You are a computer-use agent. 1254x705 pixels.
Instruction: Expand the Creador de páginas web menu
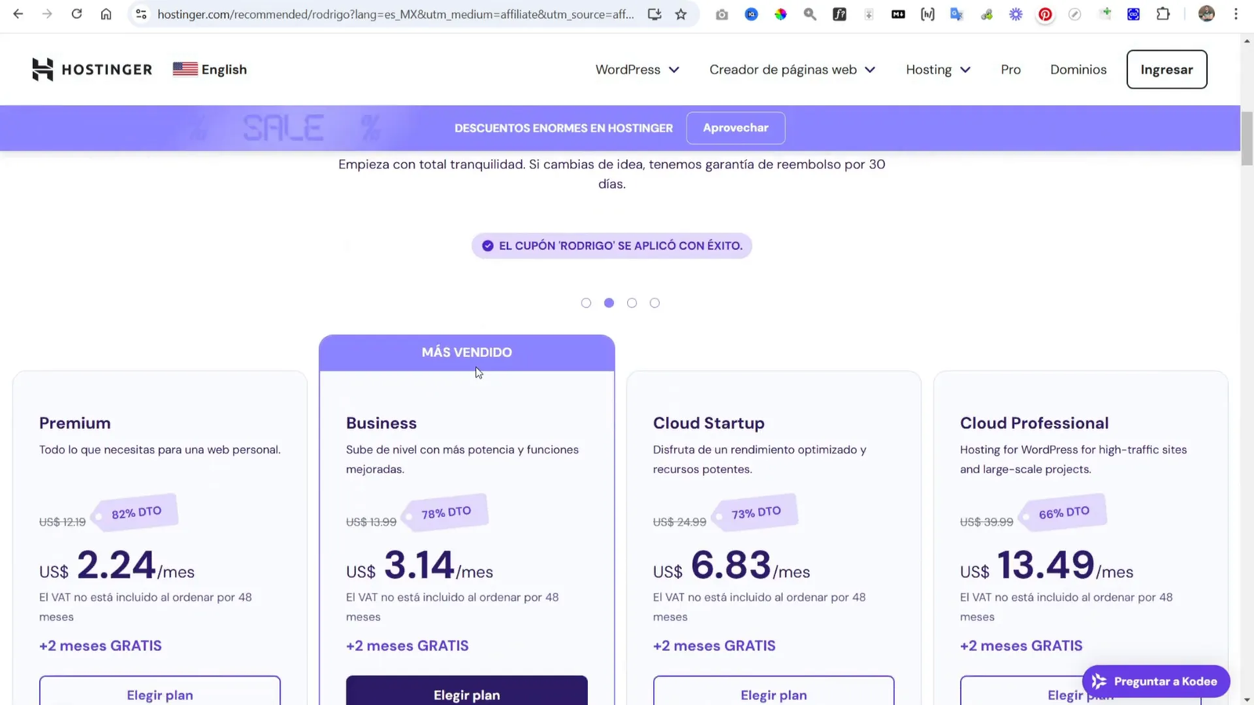tap(792, 69)
